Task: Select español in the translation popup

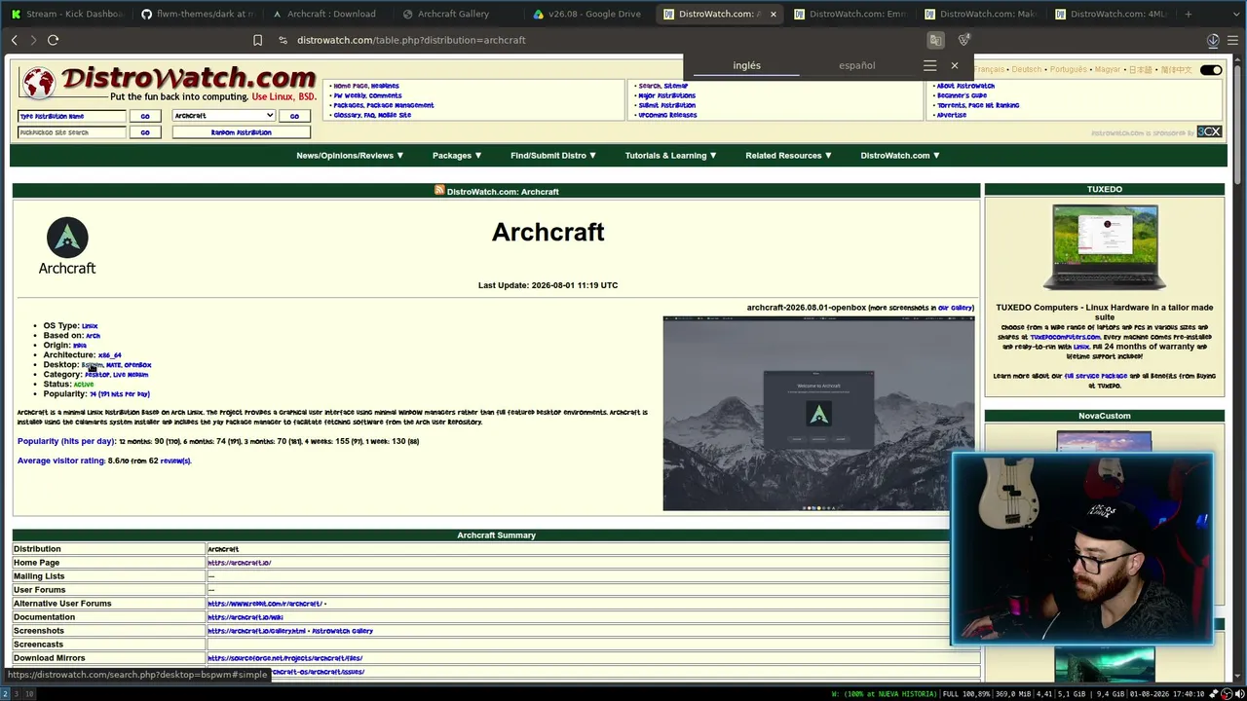Action: tap(857, 65)
